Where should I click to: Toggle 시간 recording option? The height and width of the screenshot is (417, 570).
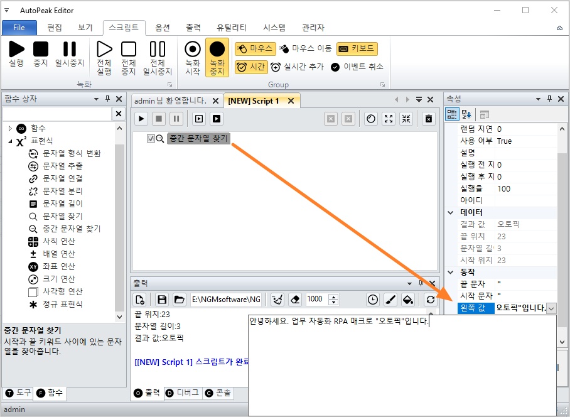coord(251,67)
